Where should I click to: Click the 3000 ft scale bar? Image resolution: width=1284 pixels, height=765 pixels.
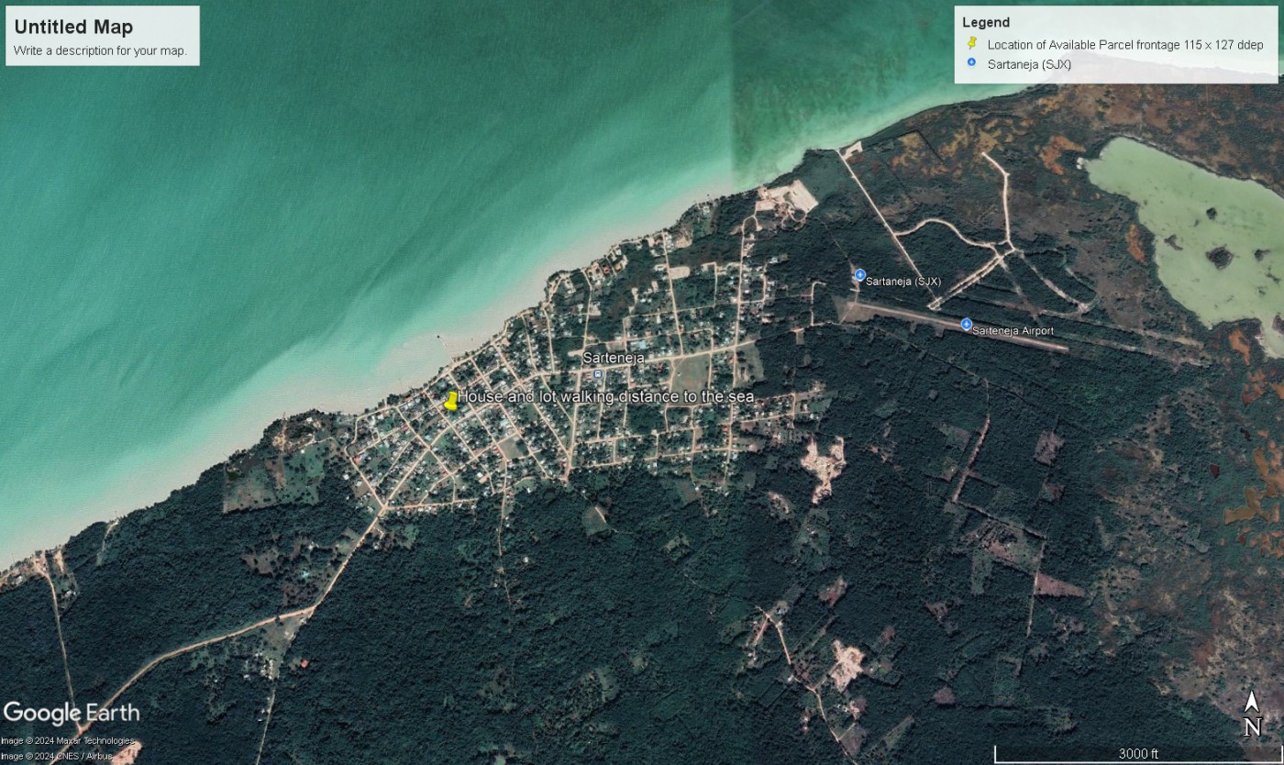1137,754
